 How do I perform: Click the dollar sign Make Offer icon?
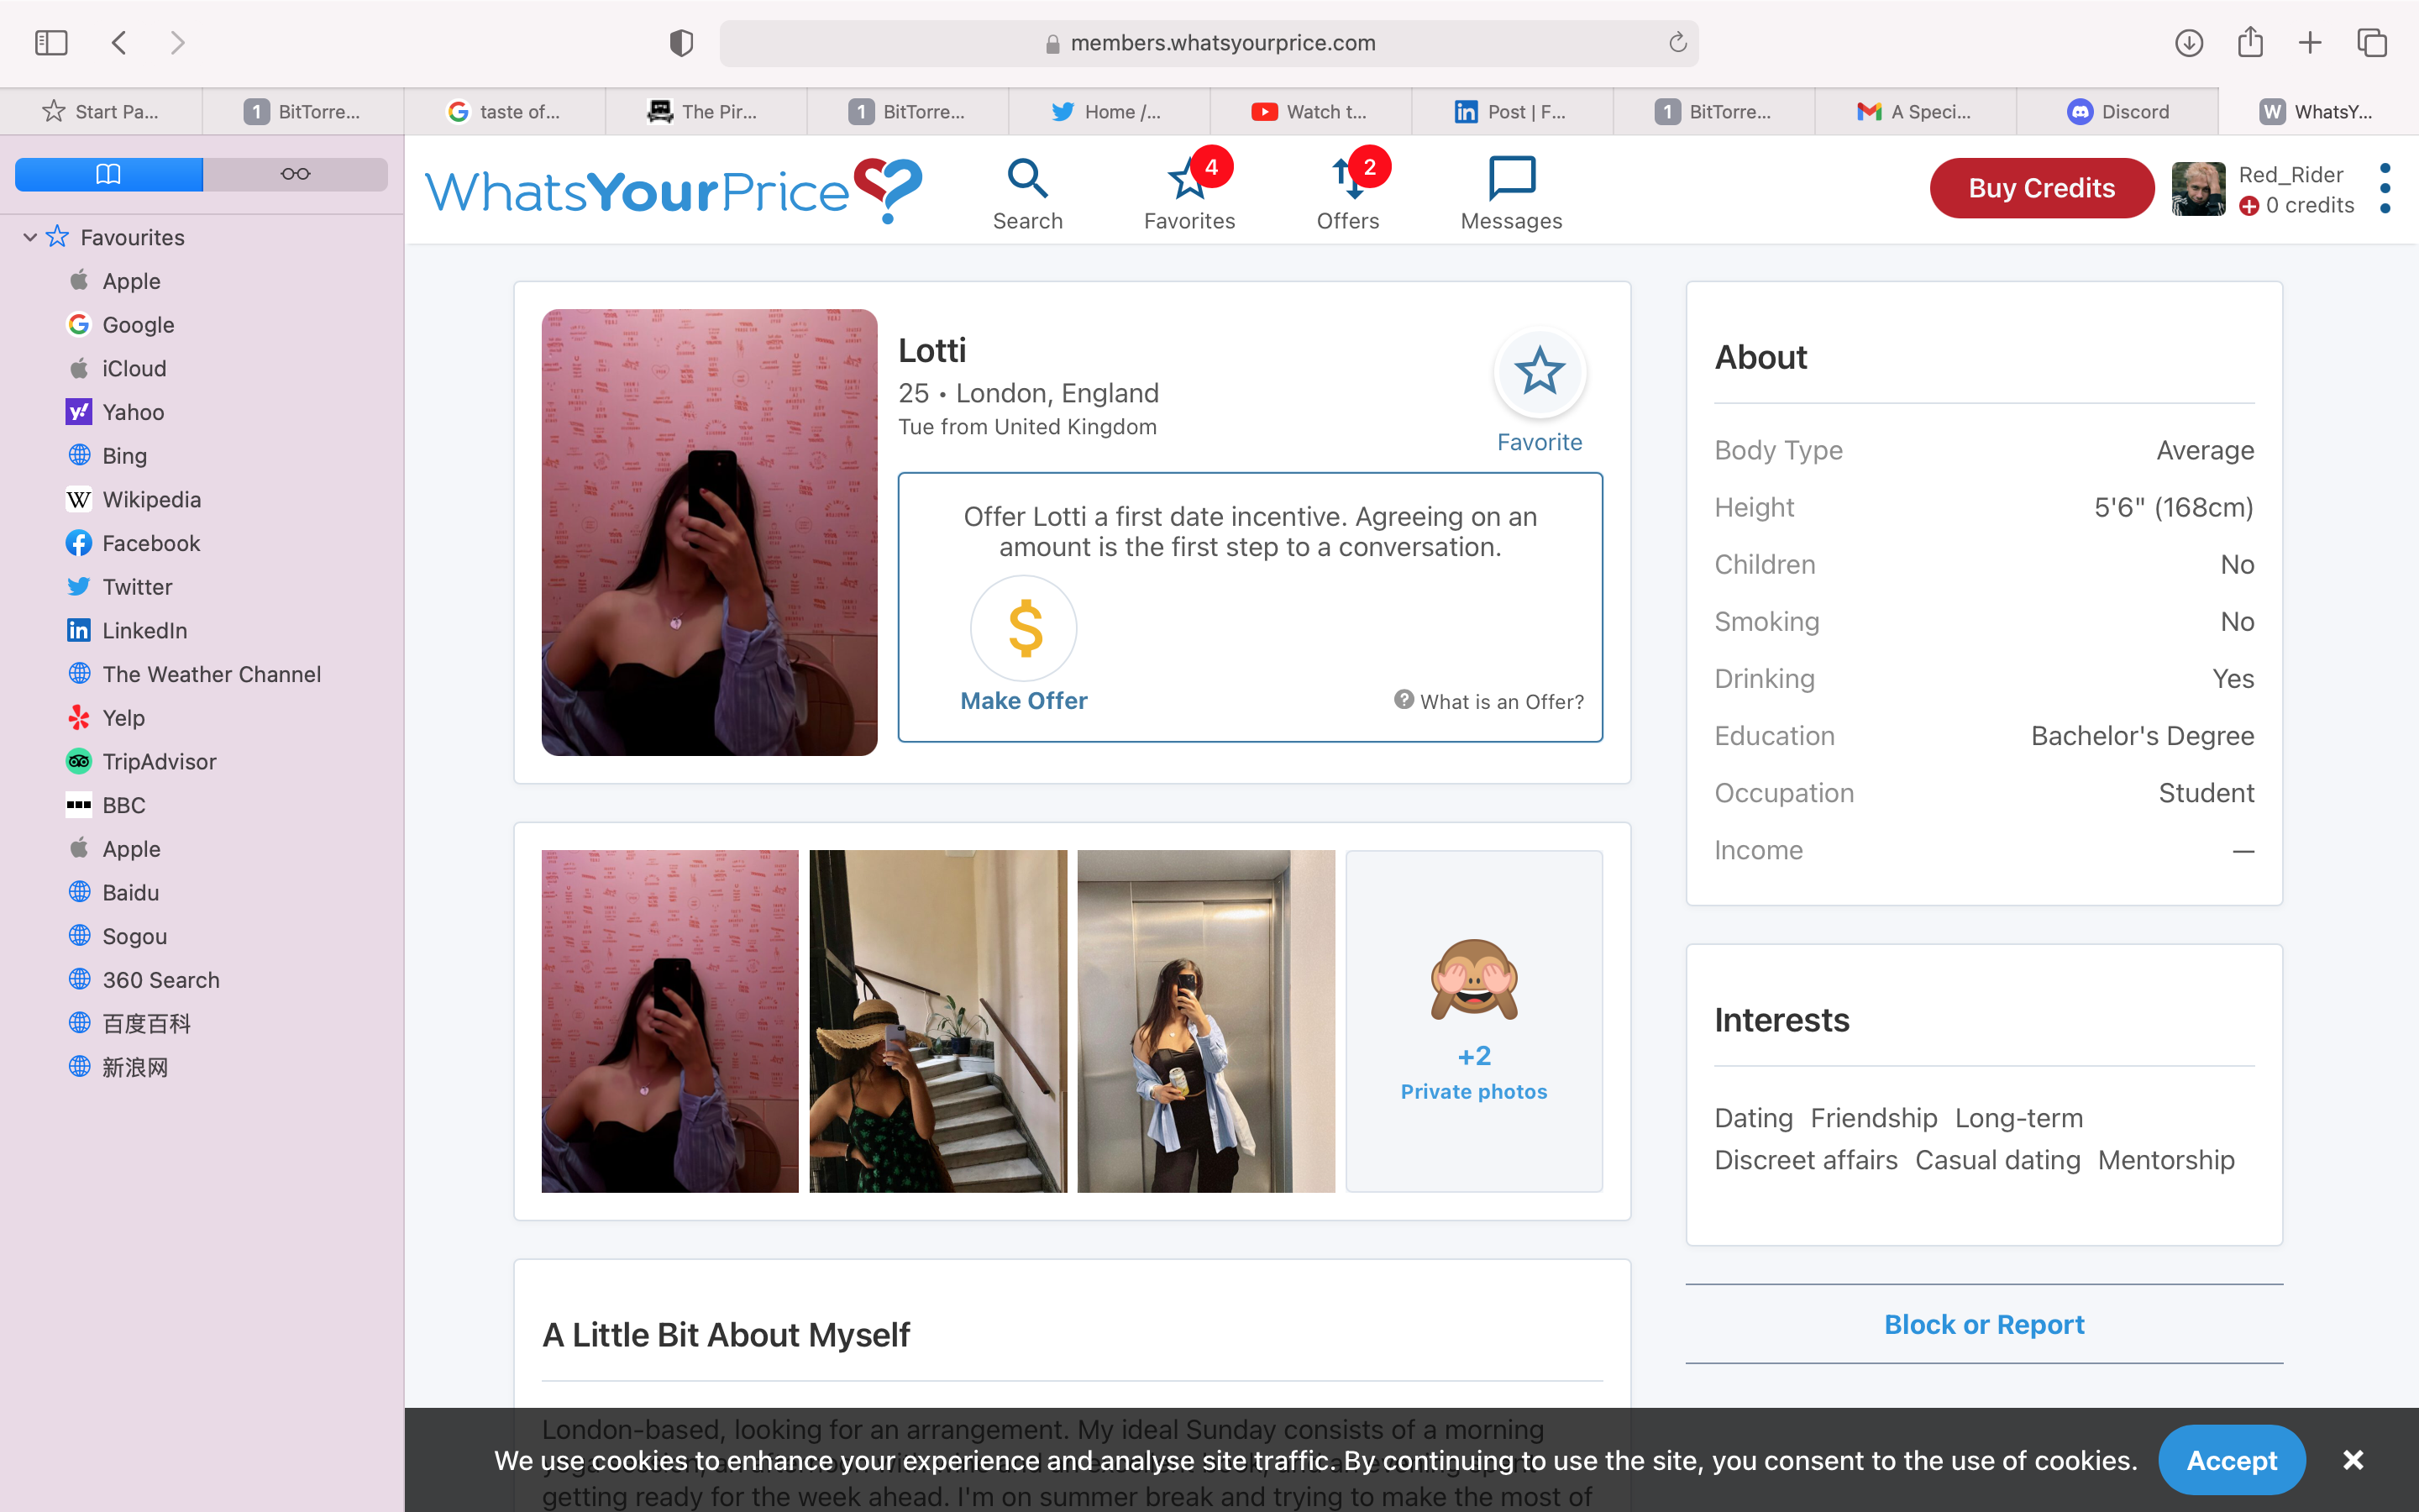(x=1024, y=628)
